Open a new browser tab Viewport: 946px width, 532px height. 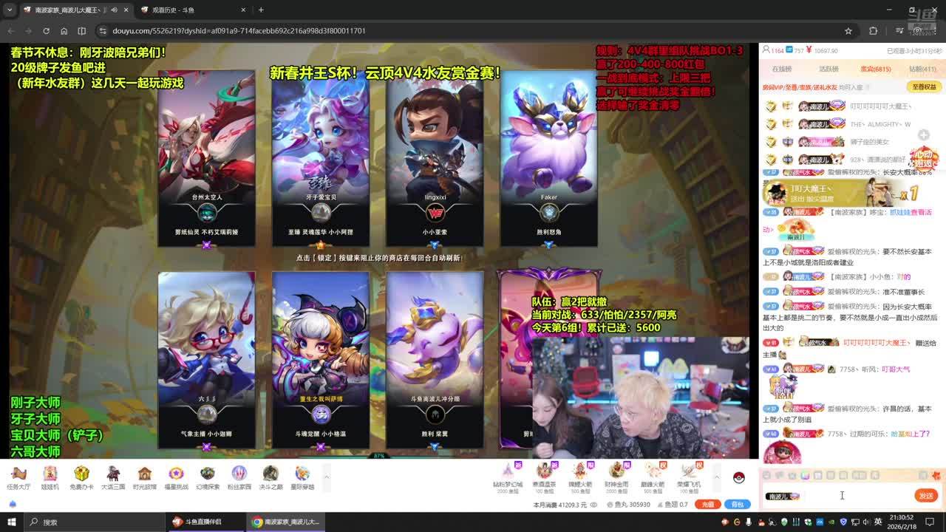coord(261,10)
